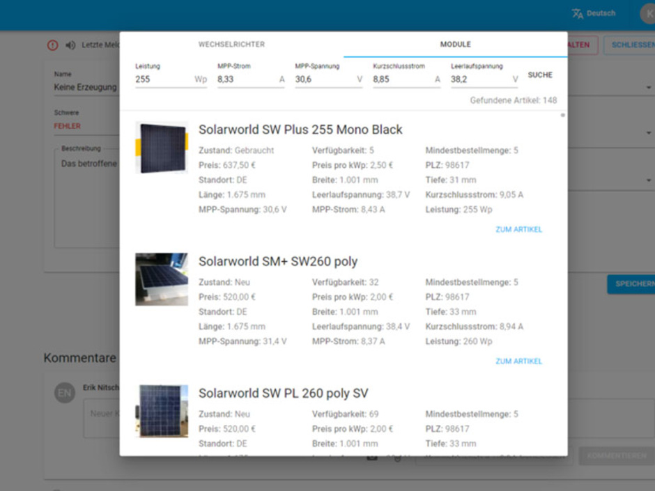Image resolution: width=655 pixels, height=491 pixels.
Task: Click Erik Nitsch's EN avatar circle
Action: [65, 392]
